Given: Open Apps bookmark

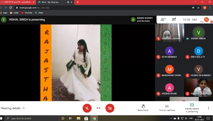Looking at the screenshot, I should [x=4, y=13].
